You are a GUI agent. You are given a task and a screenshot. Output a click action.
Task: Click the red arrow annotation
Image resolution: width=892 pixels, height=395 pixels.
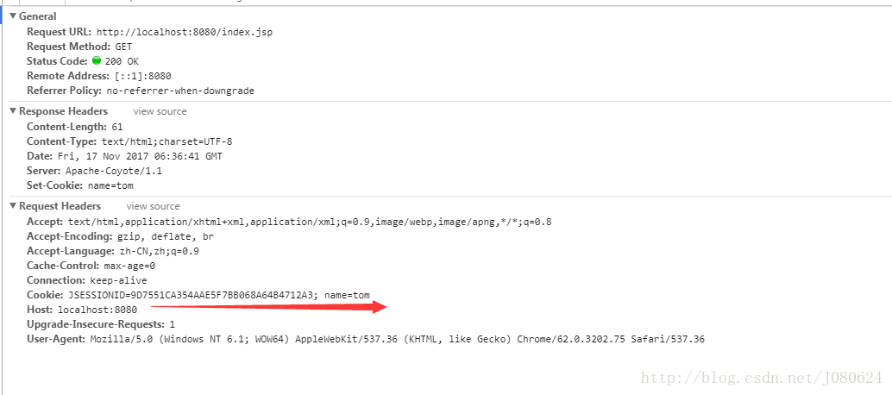[270, 307]
